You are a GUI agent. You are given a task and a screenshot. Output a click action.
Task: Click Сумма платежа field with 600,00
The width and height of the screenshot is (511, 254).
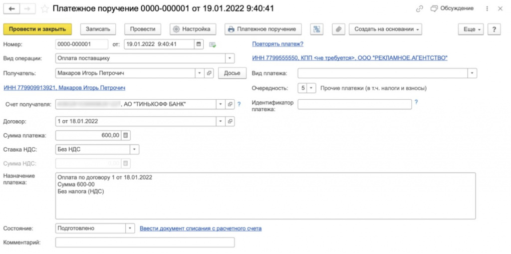(89, 135)
